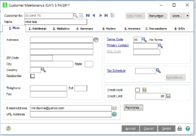This screenshot has width=196, height=136.
Task: Click the Ship Code input field
Action: (x=147, y=52)
